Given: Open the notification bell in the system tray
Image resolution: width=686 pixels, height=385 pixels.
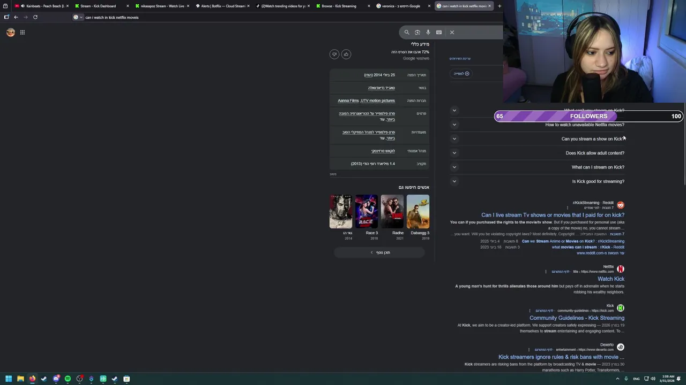Looking at the screenshot, I should pyautogui.click(x=678, y=379).
